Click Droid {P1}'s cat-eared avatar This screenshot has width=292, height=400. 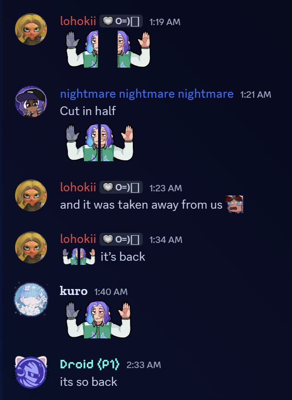click(31, 372)
